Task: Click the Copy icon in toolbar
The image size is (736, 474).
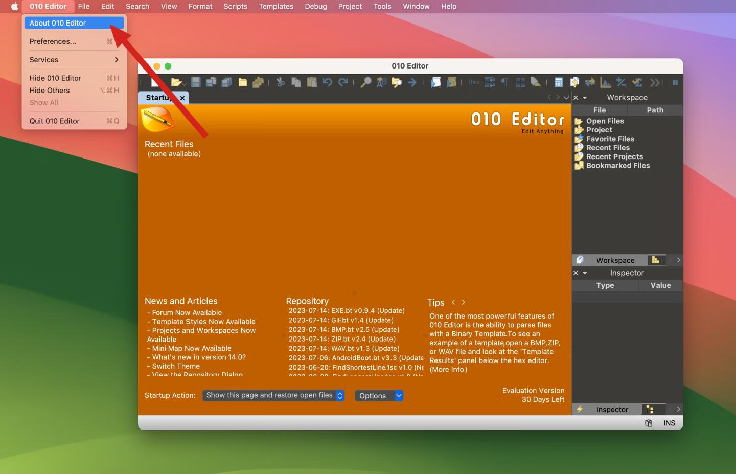Action: click(x=296, y=82)
